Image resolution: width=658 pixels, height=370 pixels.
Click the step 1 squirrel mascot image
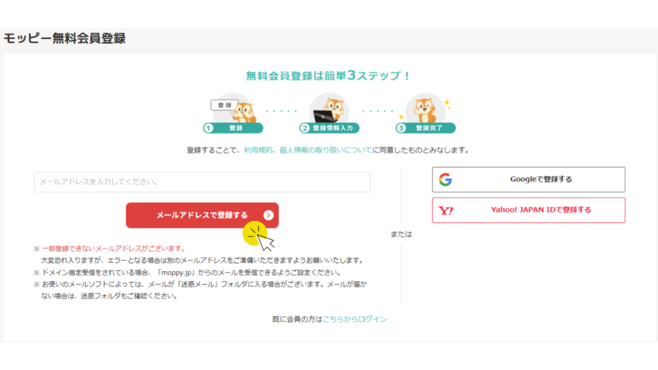tap(242, 110)
